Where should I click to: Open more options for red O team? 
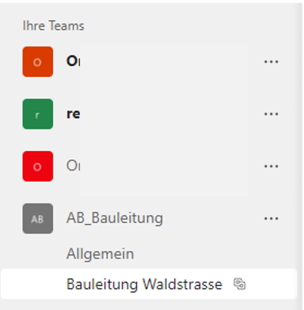pos(271,166)
